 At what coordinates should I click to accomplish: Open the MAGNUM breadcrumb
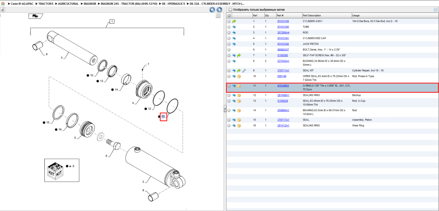coord(90,4)
